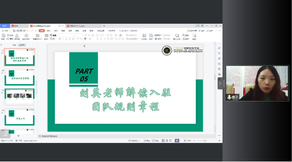Viewport: 292px width, 162px height.
Task: Click the Collaborate (协作) icon
Action: point(199,31)
